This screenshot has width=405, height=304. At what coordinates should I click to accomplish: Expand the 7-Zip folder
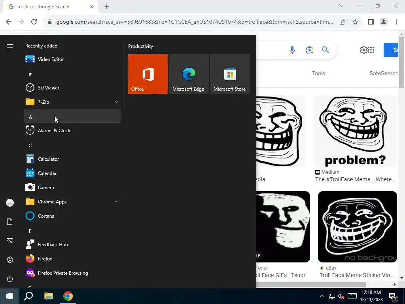72,102
